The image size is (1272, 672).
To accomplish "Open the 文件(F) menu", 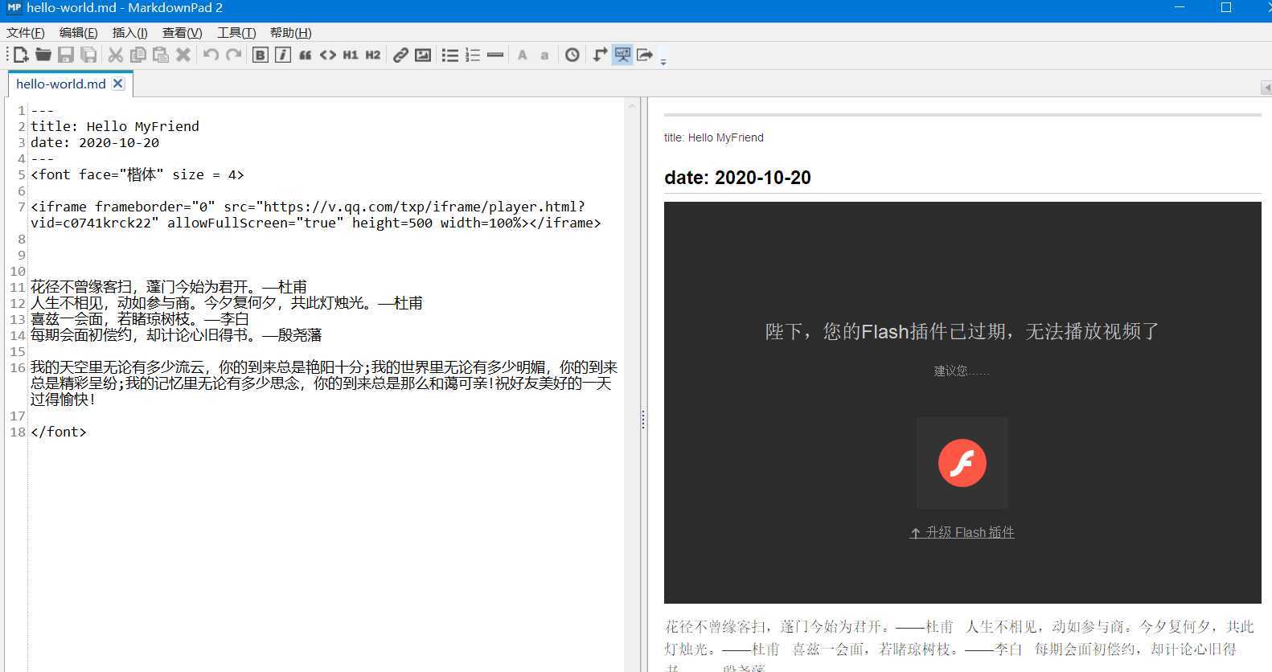I will 26,32.
